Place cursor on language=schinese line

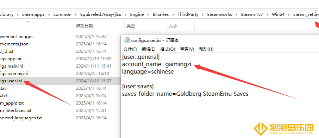pos(148,72)
